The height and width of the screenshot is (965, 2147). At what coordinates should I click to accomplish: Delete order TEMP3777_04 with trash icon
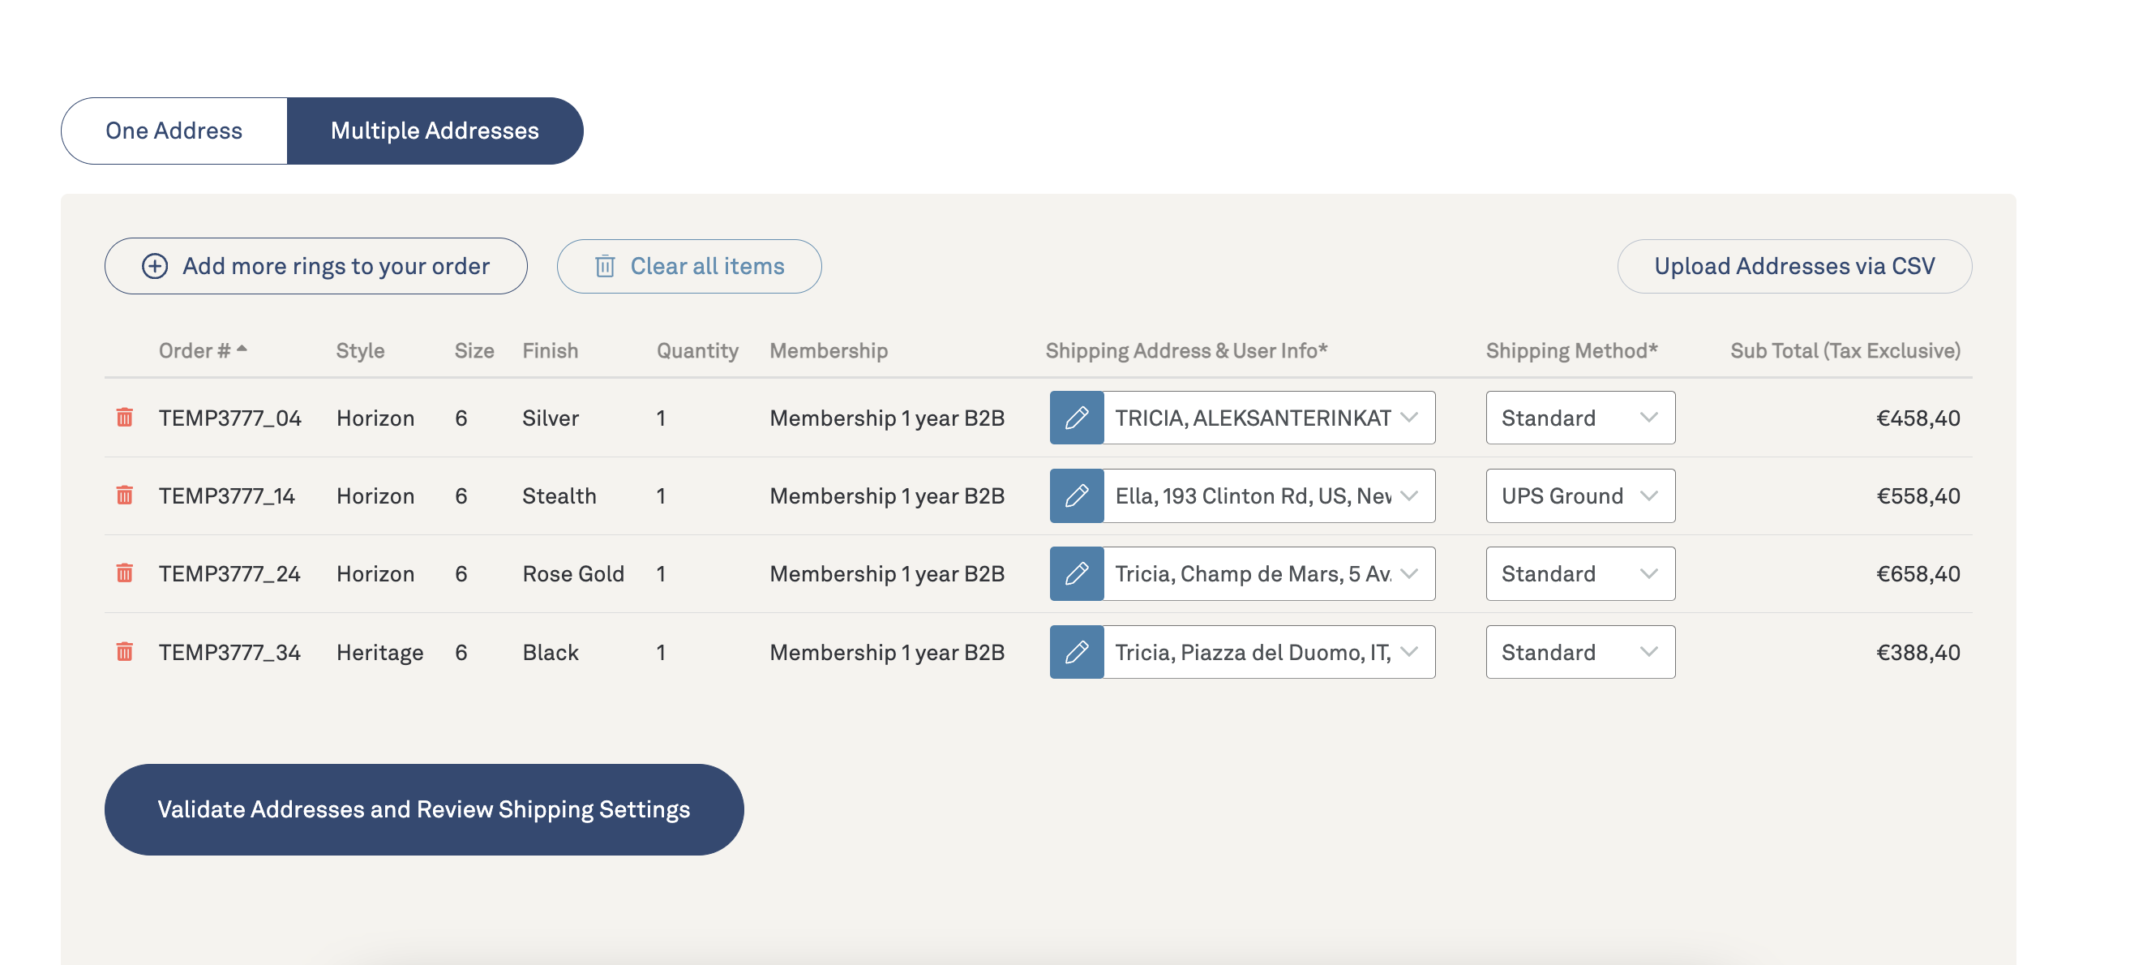coord(124,418)
